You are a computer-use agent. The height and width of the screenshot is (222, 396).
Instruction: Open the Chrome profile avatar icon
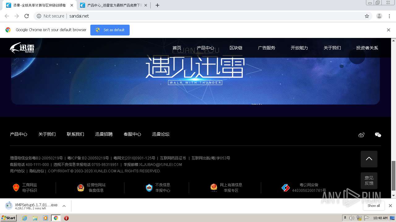point(379,16)
